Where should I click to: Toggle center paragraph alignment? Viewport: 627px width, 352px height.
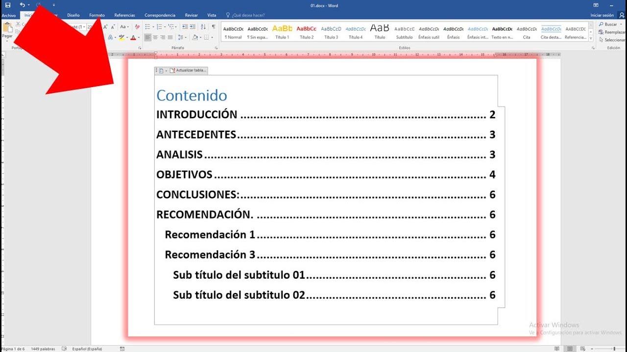pos(155,37)
